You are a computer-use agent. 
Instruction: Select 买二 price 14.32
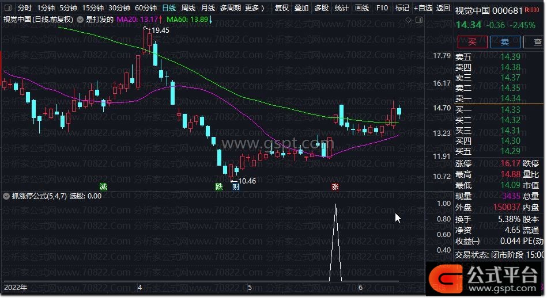tap(510, 120)
